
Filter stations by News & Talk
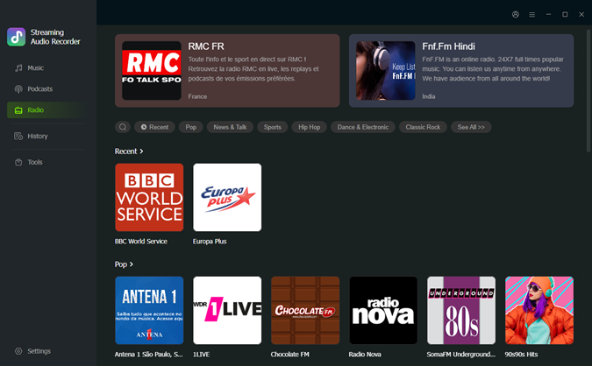(x=230, y=127)
